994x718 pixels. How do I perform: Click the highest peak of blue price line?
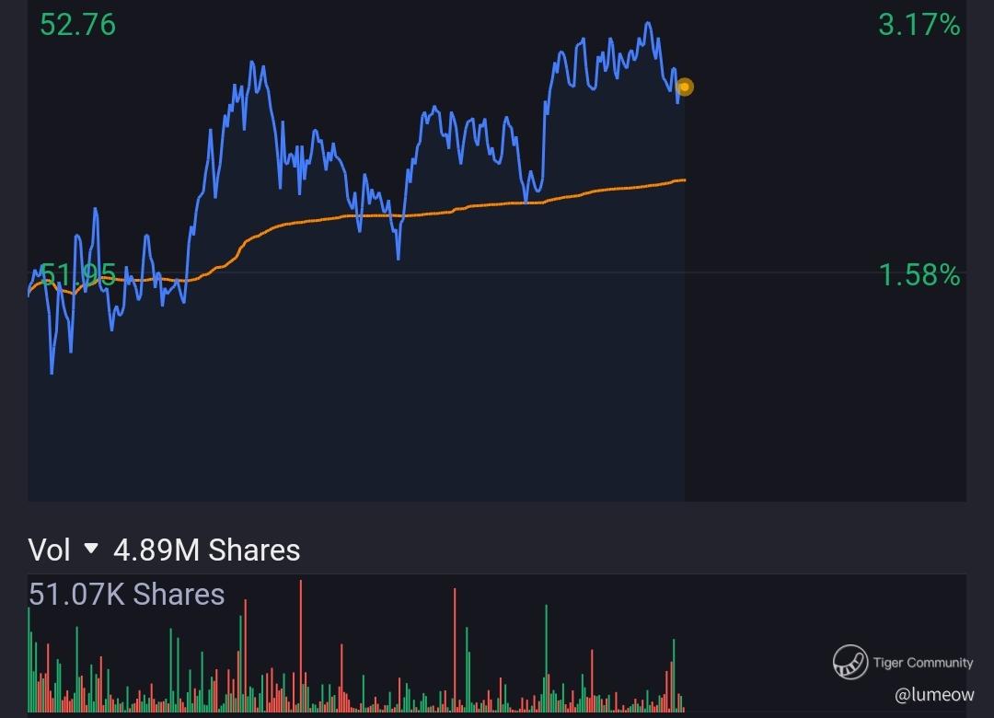pos(648,24)
